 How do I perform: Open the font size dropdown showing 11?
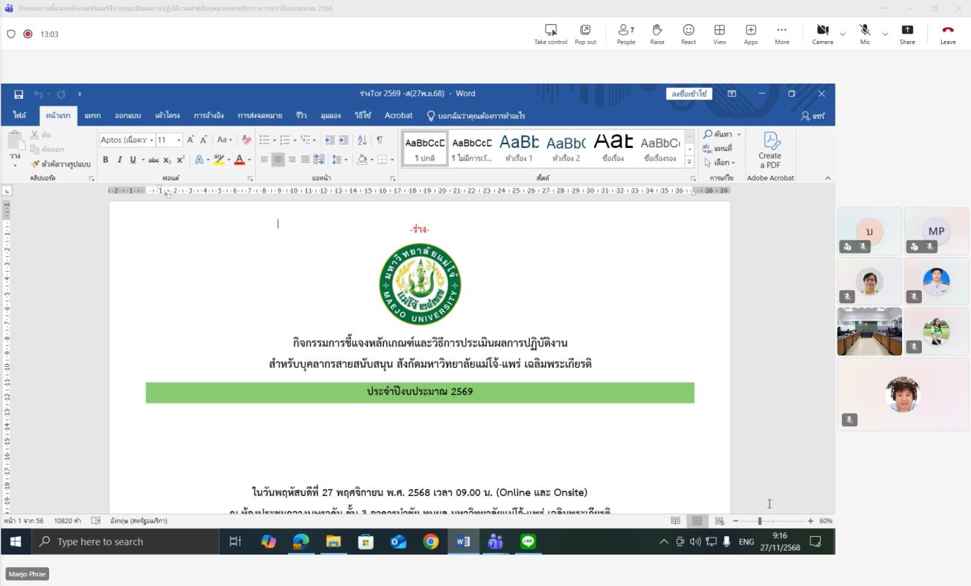[178, 140]
